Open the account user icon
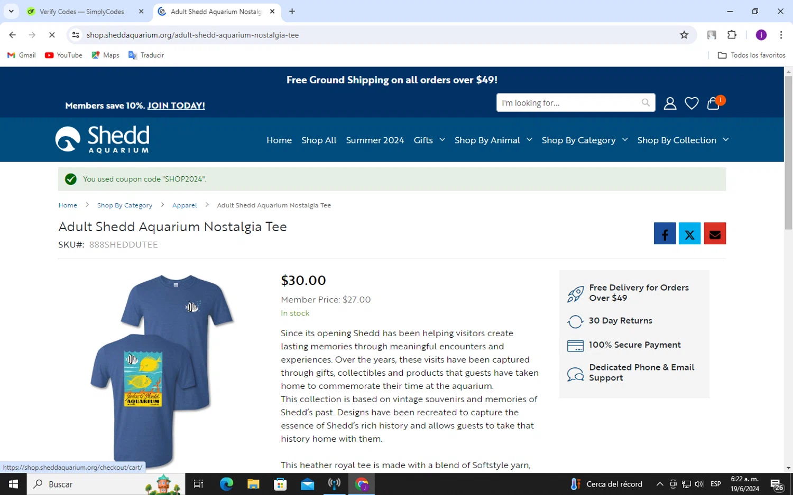The width and height of the screenshot is (793, 495). 670,103
